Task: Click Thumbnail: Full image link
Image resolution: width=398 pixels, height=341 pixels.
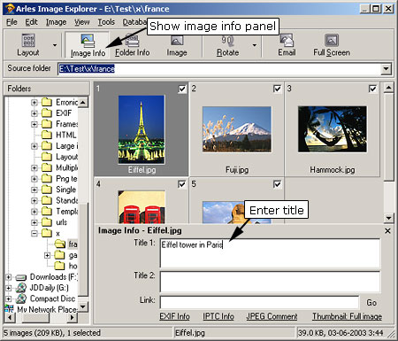Action: [x=347, y=316]
